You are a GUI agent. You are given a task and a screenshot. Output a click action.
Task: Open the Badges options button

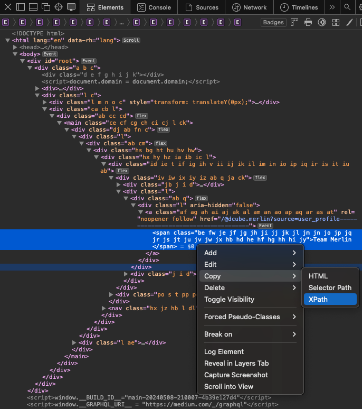coord(273,22)
